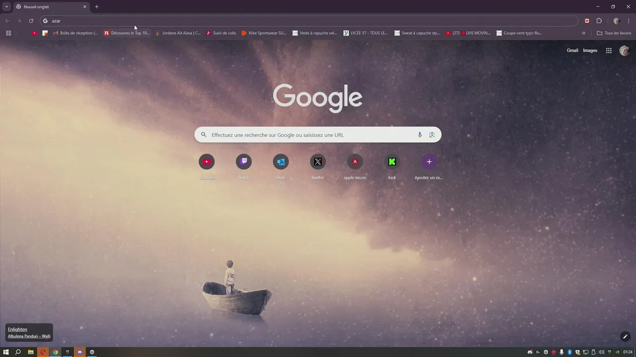Open the Chrome profile avatar in the toolbar
This screenshot has width=636, height=357.
(617, 21)
